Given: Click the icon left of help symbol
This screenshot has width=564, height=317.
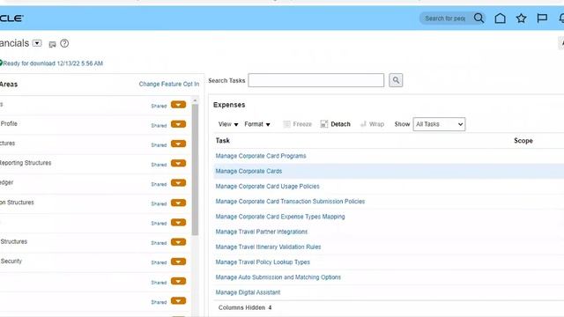Looking at the screenshot, I should [x=52, y=44].
